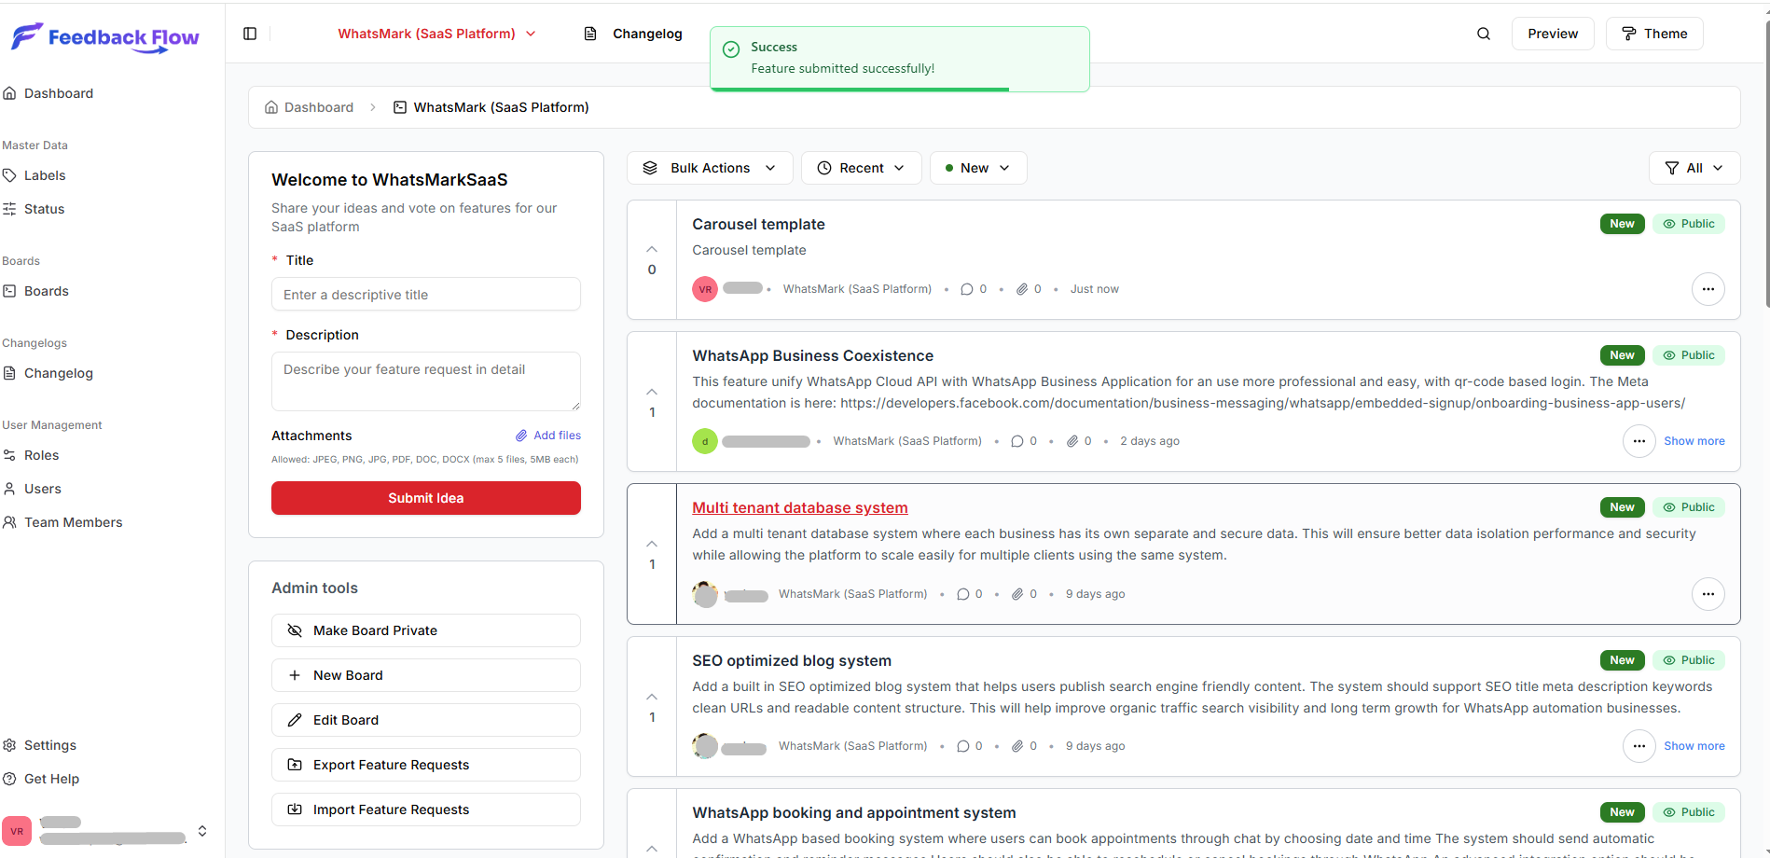Image resolution: width=1770 pixels, height=858 pixels.
Task: Open Labels in the sidebar
Action: pos(45,175)
